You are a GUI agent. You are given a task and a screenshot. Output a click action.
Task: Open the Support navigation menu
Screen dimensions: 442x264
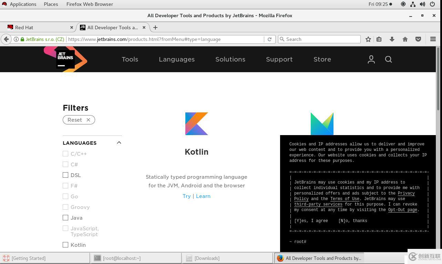[279, 59]
